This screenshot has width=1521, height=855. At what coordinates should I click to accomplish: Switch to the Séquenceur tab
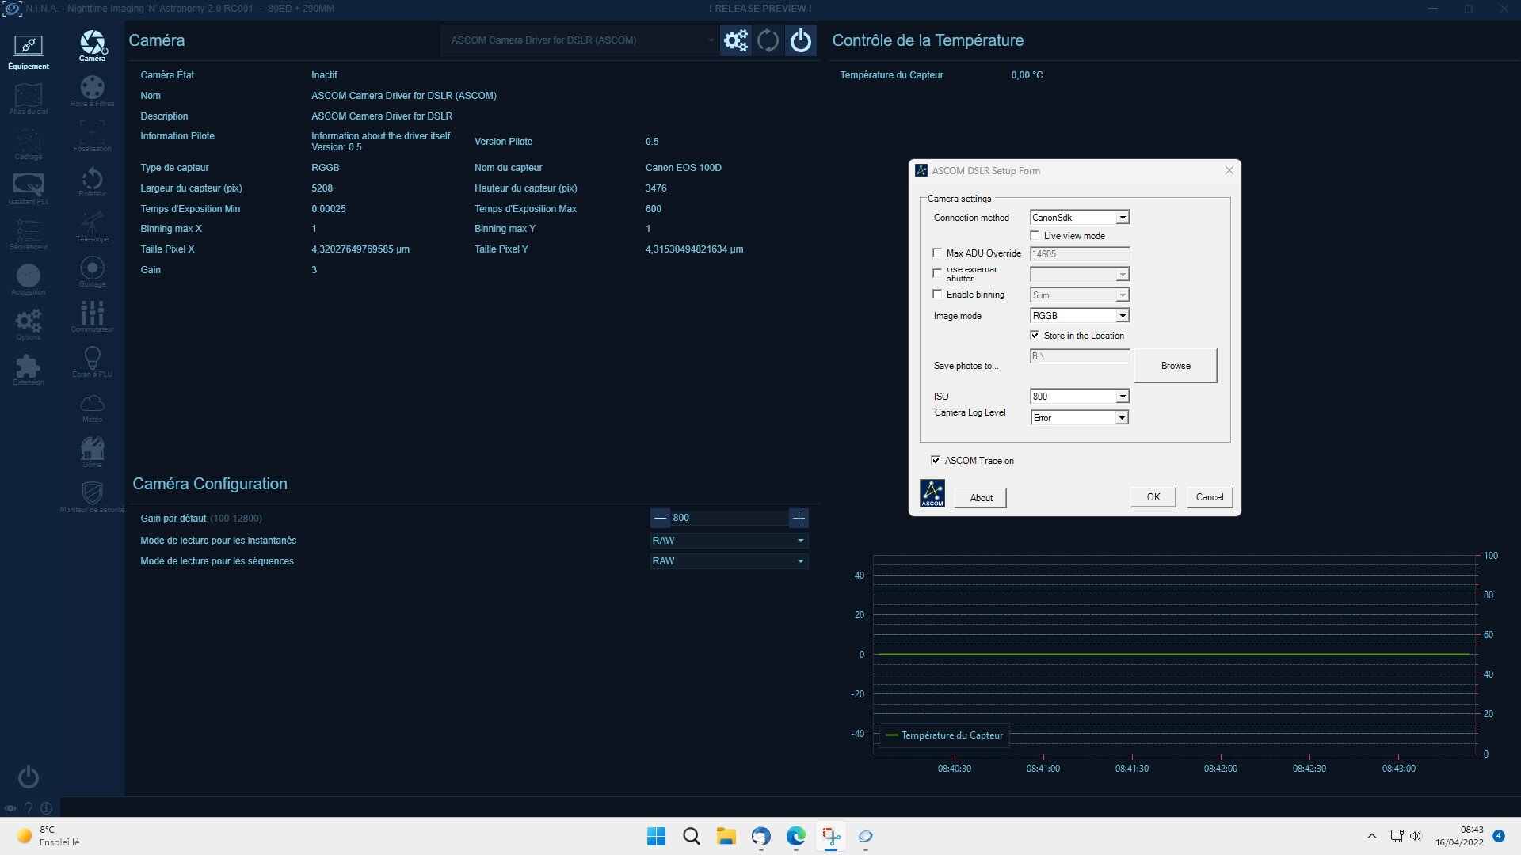point(29,234)
